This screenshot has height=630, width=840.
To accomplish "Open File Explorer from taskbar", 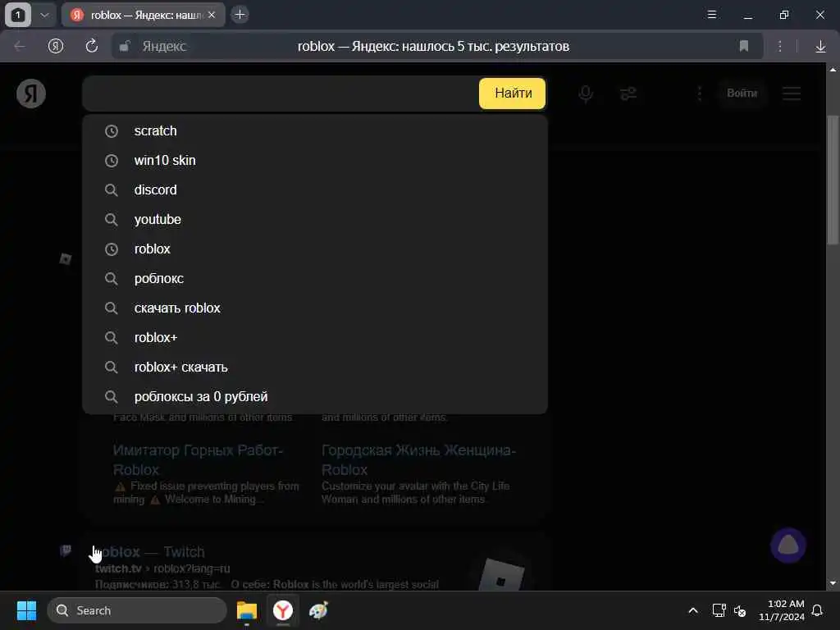I will [x=247, y=610].
